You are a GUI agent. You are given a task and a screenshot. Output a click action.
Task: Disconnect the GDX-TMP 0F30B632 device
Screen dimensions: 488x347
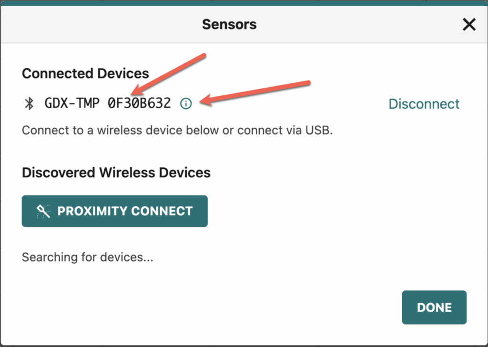tap(424, 104)
